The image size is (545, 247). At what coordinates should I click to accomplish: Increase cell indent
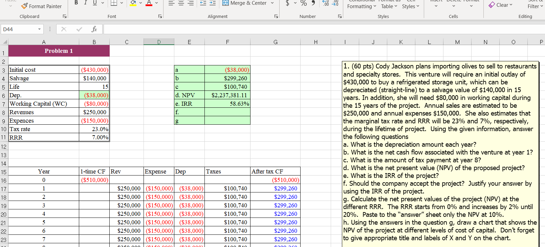(213, 3)
